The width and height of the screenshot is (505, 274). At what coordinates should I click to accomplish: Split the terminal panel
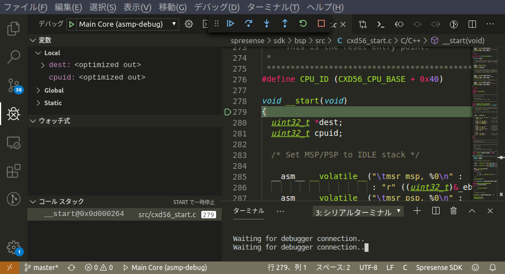pos(436,211)
